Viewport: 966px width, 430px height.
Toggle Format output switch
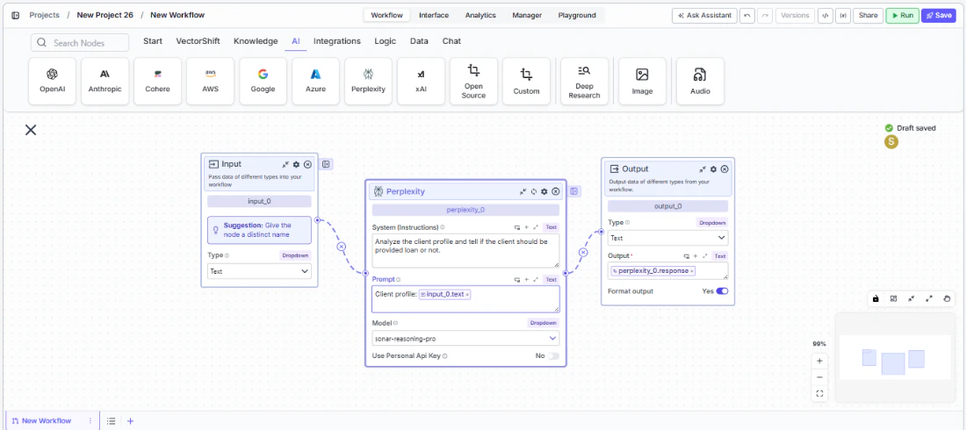click(x=722, y=290)
